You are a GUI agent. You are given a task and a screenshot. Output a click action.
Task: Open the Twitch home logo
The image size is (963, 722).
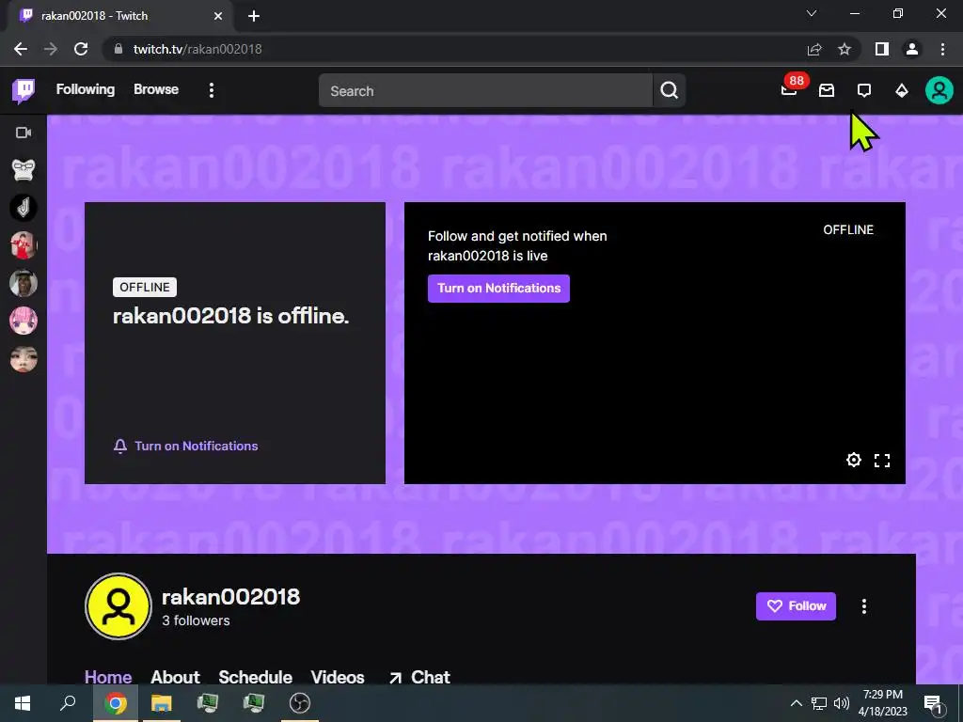[x=24, y=91]
